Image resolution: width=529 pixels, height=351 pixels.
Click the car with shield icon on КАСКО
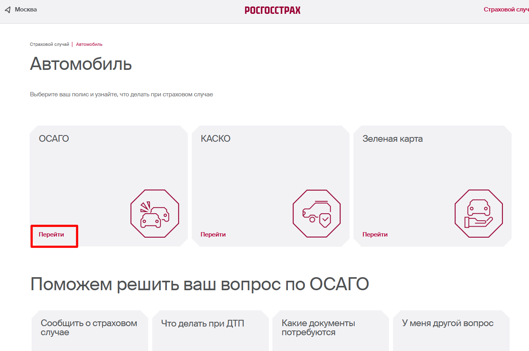point(316,214)
